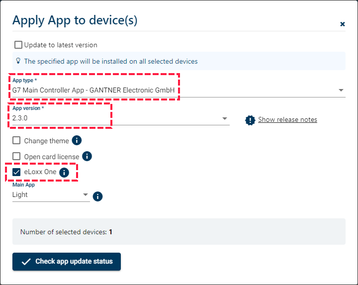Screen dimensions: 358x285
Task: Click Number of selected devices text
Action: pyautogui.click(x=66, y=232)
